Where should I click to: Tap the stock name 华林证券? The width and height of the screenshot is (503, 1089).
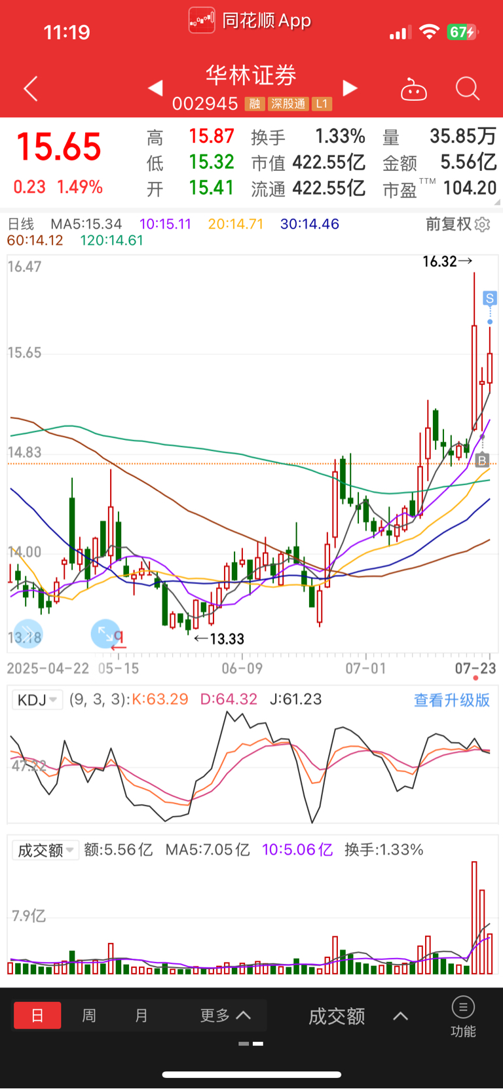(251, 75)
